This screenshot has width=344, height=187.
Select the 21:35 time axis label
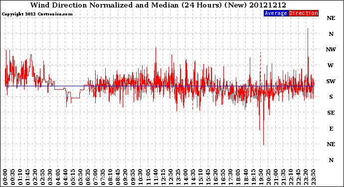point(283,177)
